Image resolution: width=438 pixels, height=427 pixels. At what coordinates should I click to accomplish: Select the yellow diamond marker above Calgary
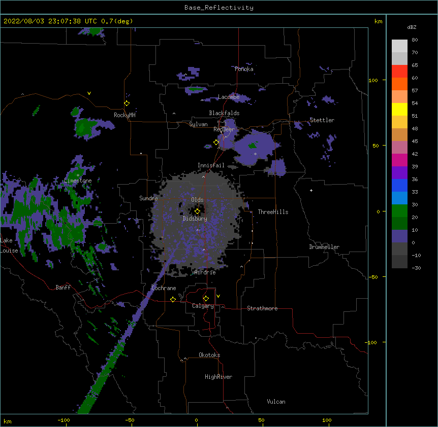coord(206,299)
